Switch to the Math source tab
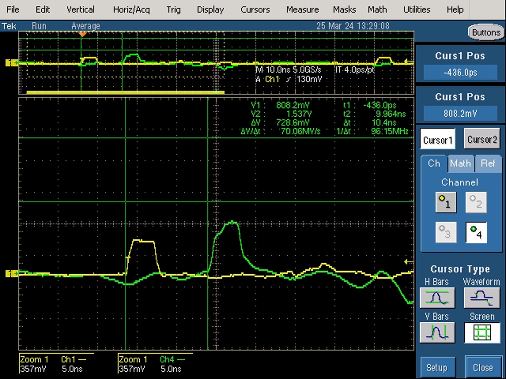This screenshot has height=379, width=506. (x=461, y=163)
